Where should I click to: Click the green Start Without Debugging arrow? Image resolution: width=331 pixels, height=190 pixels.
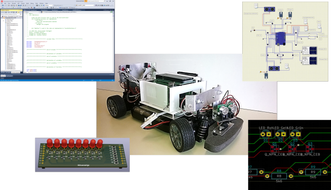(x=42, y=5)
